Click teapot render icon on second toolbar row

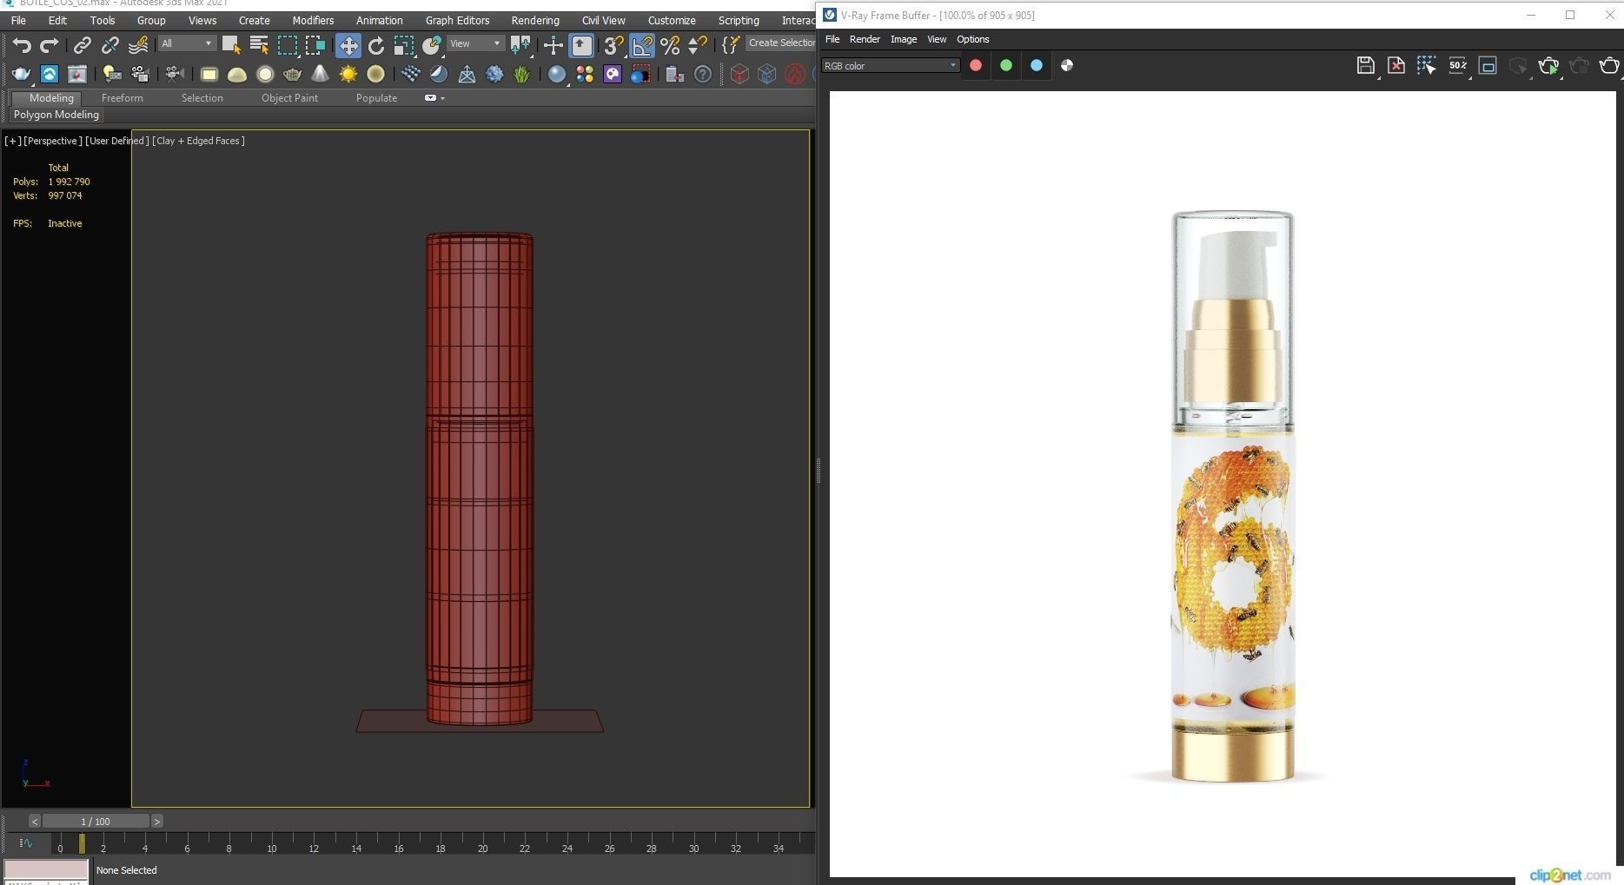point(21,75)
